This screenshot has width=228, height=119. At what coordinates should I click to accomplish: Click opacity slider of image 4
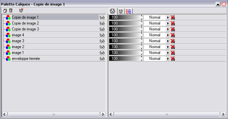[126, 35]
